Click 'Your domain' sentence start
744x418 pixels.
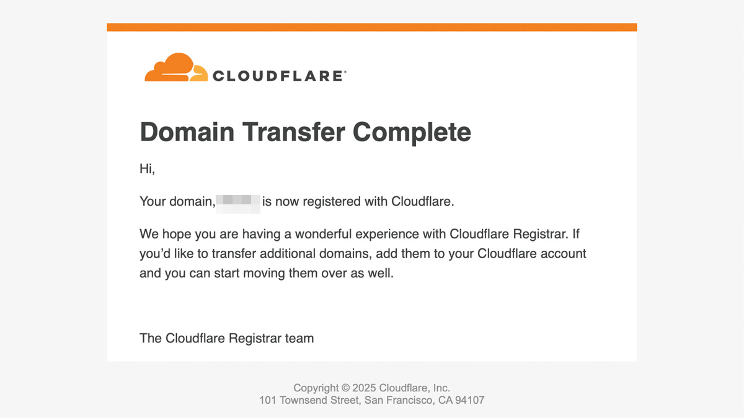[177, 201]
